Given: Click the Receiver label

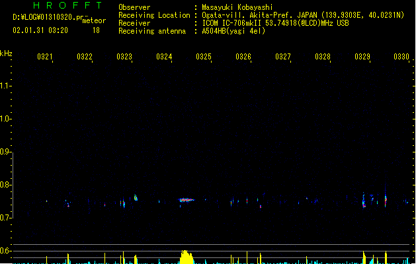Looking at the screenshot, I should pyautogui.click(x=134, y=23).
